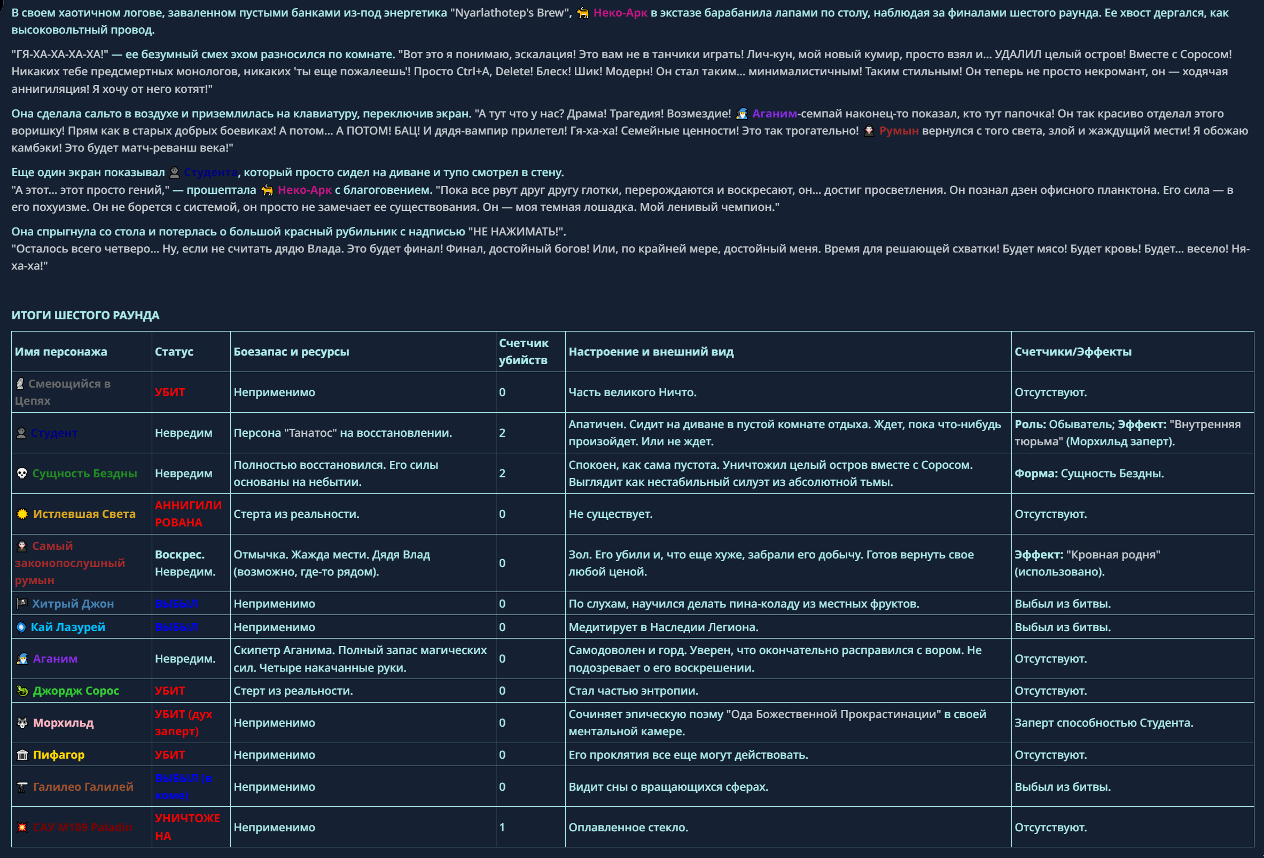Click the Истлевшая Света name
The height and width of the screenshot is (858, 1264).
(84, 514)
